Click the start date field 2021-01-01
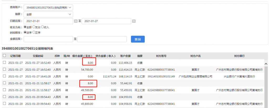The image size is (269, 108). [x=48, y=21]
